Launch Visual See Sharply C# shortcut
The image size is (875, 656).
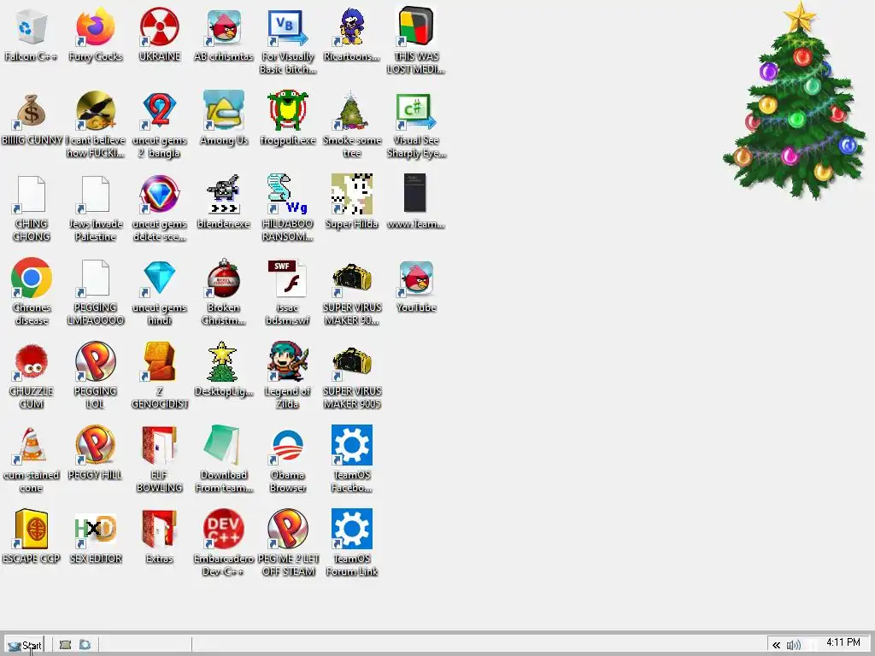pyautogui.click(x=416, y=111)
